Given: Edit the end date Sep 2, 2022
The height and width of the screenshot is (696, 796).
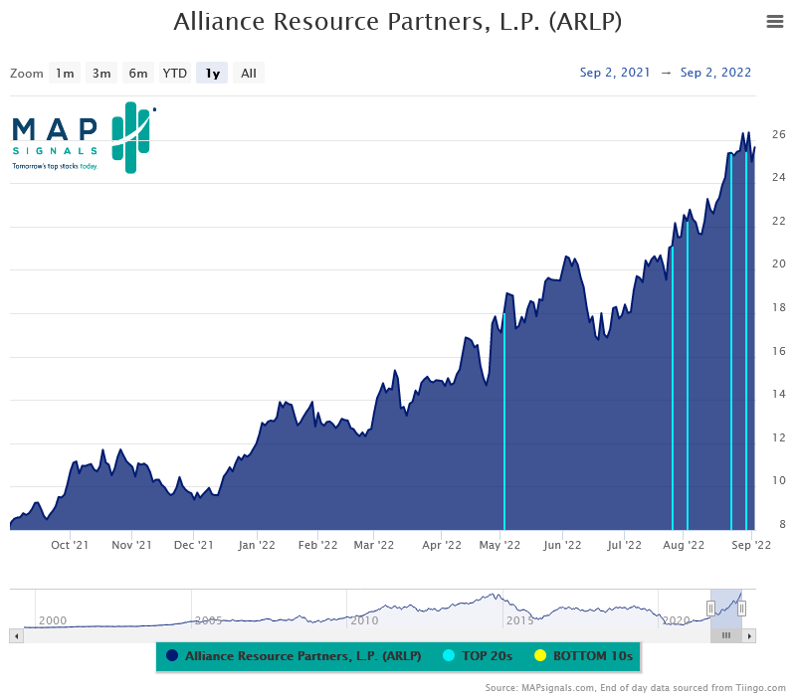Looking at the screenshot, I should click(715, 73).
